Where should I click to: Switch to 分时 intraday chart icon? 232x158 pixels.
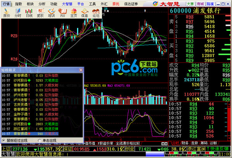[18, 13]
